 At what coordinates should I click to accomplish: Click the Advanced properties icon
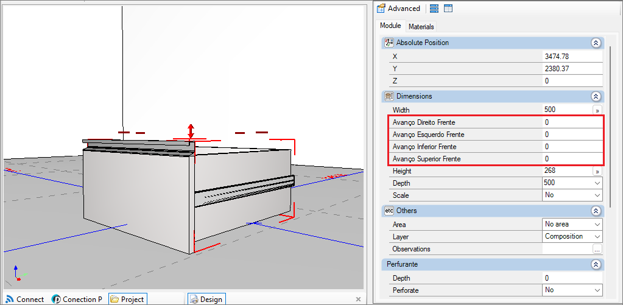tap(381, 9)
